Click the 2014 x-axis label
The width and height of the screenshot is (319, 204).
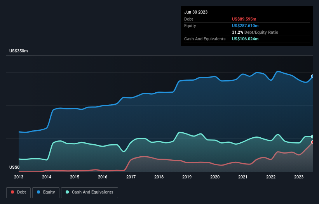coord(47,177)
